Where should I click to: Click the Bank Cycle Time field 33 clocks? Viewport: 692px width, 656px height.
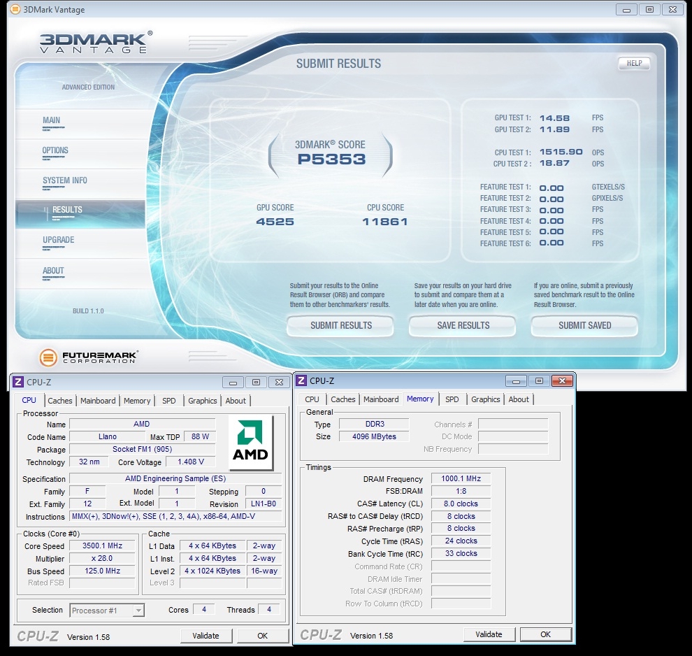tap(461, 554)
